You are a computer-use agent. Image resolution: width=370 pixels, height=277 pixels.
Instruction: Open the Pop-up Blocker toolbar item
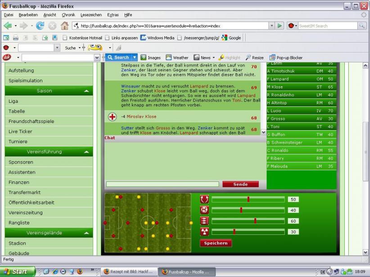click(x=285, y=57)
